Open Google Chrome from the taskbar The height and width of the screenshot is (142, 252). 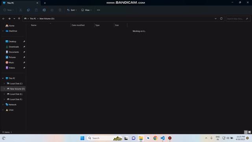[155, 138]
